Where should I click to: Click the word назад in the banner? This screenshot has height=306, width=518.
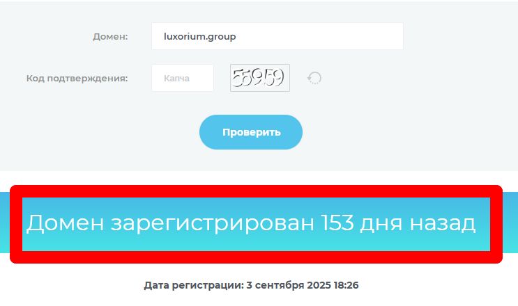[443, 223]
